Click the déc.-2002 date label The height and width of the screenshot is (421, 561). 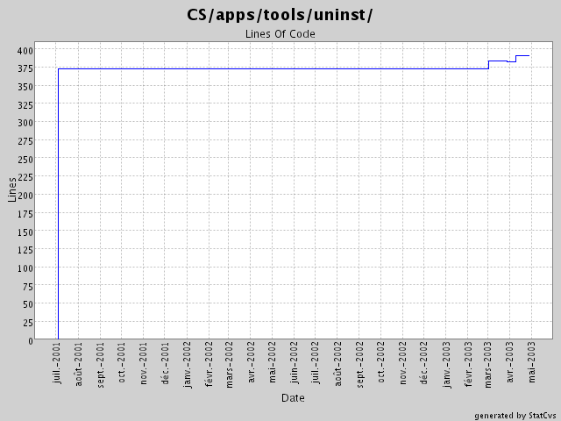point(423,363)
